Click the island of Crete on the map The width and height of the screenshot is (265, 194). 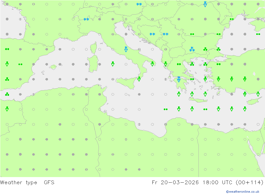click(x=198, y=100)
